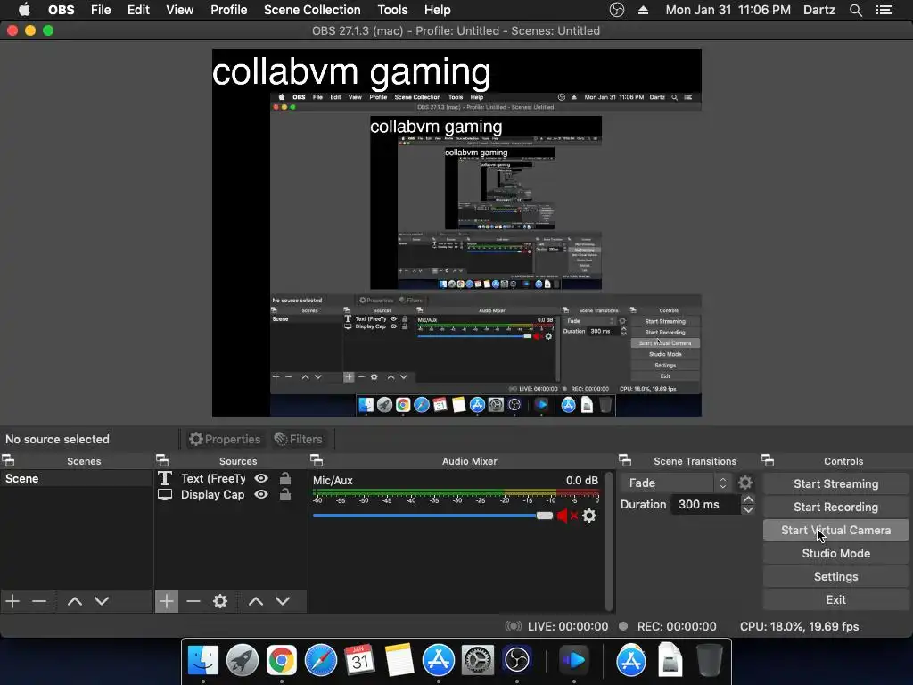
Task: Open Calendar from the Dock
Action: (x=360, y=660)
